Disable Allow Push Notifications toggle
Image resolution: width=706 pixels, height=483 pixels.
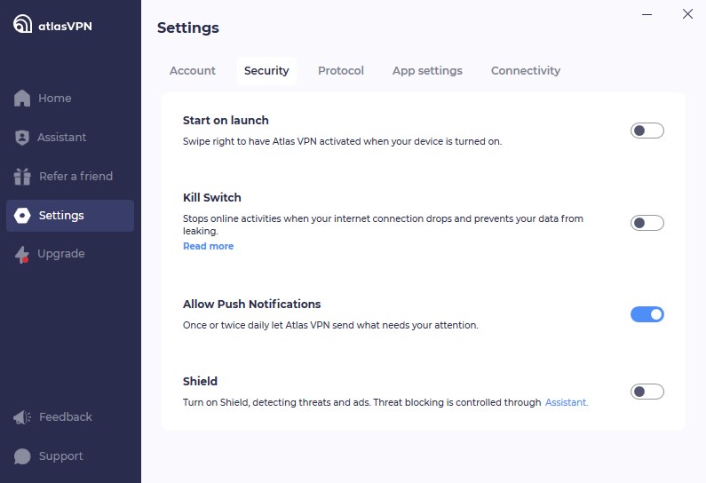[x=647, y=314]
